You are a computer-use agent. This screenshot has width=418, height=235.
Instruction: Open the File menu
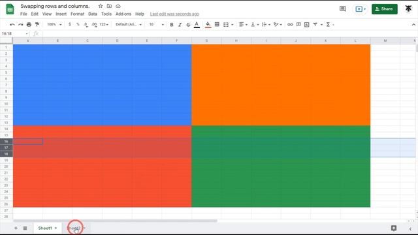pos(24,14)
